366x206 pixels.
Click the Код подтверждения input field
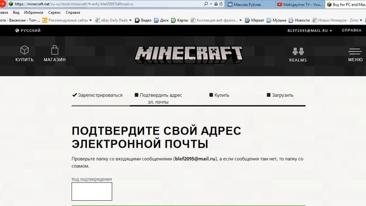pyautogui.click(x=91, y=191)
